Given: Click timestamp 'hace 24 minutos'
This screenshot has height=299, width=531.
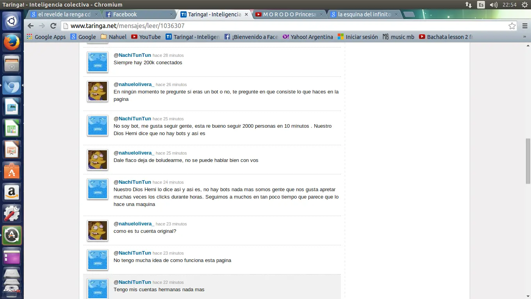Looking at the screenshot, I should click(168, 182).
